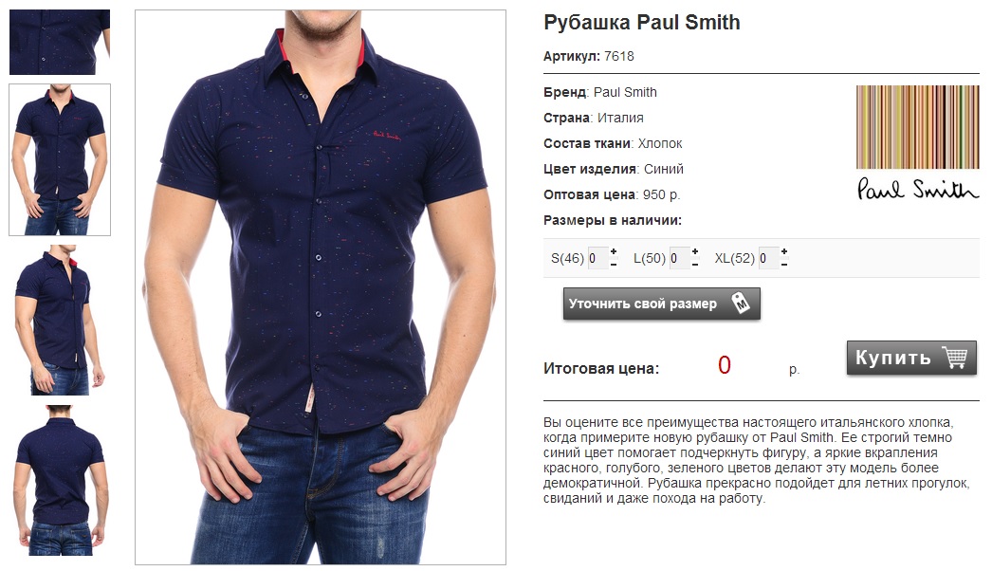Click the shopping cart icon on Купить
Image resolution: width=992 pixels, height=571 pixels.
pyautogui.click(x=955, y=358)
